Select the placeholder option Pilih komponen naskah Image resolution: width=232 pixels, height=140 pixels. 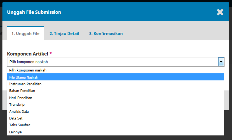pos(28,70)
